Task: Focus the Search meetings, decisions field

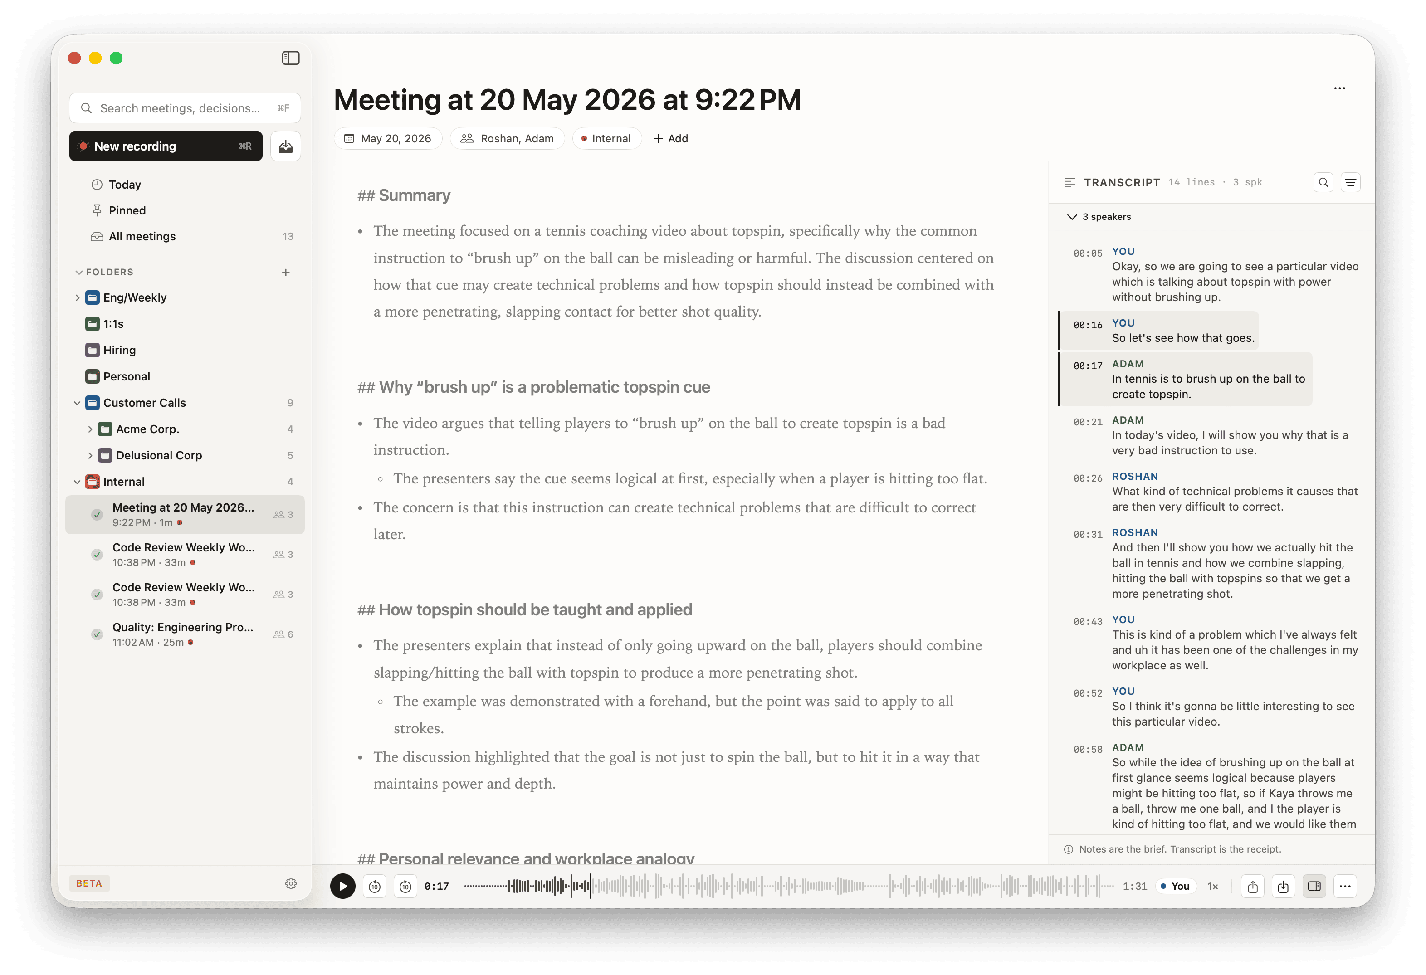Action: [185, 108]
